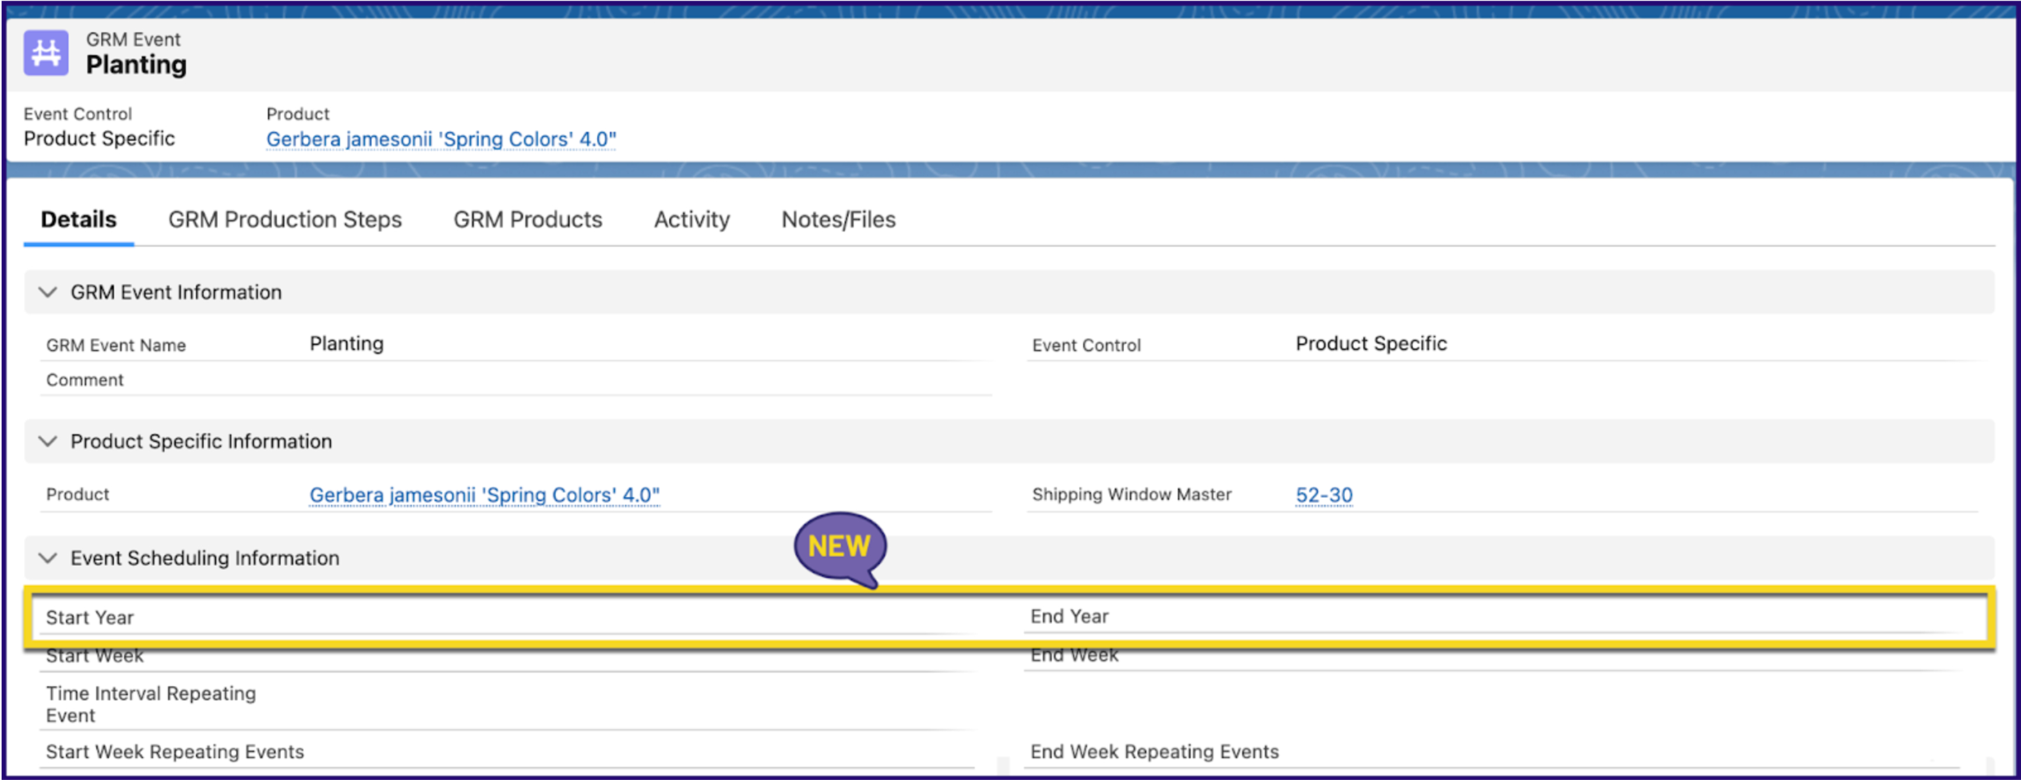Click the Start Week field label

point(94,656)
